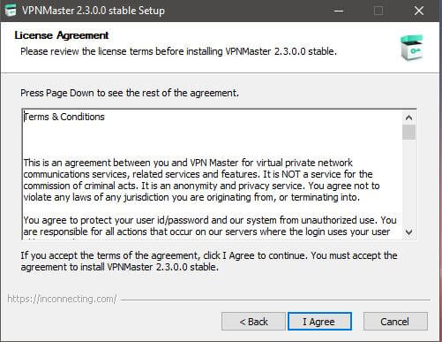Cancel the VPNMaster installation

point(395,322)
